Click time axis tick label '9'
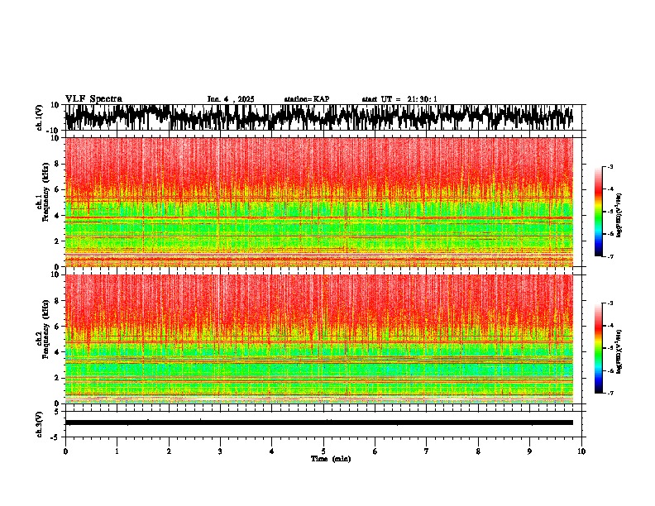 click(x=529, y=451)
